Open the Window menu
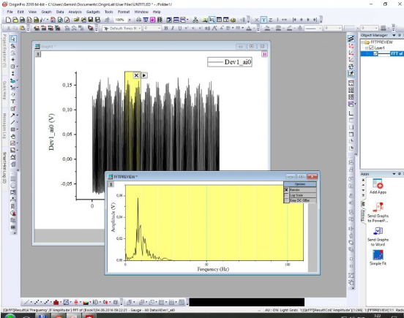Image resolution: width=404 pixels, height=318 pixels. point(141,12)
